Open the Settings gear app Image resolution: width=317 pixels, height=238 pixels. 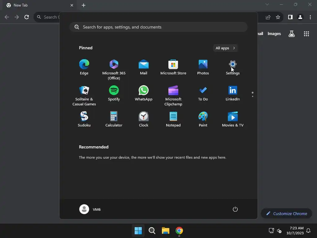(233, 67)
